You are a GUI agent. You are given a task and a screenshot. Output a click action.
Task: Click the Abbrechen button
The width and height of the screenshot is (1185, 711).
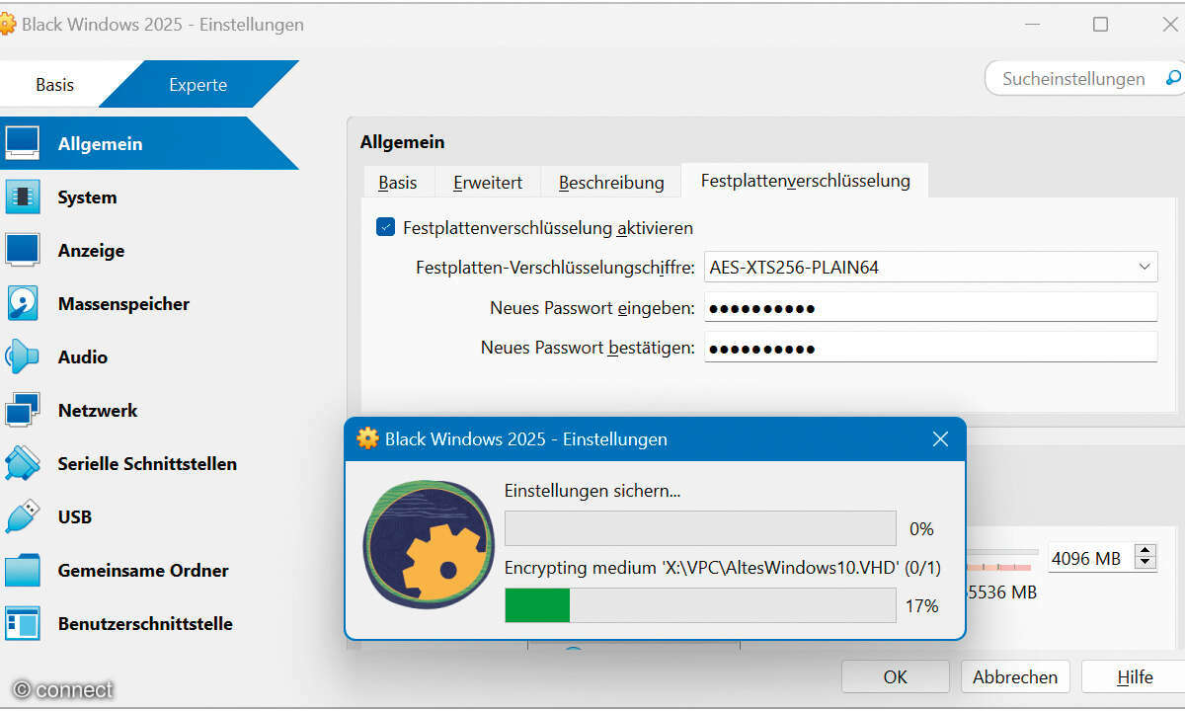(x=1015, y=677)
